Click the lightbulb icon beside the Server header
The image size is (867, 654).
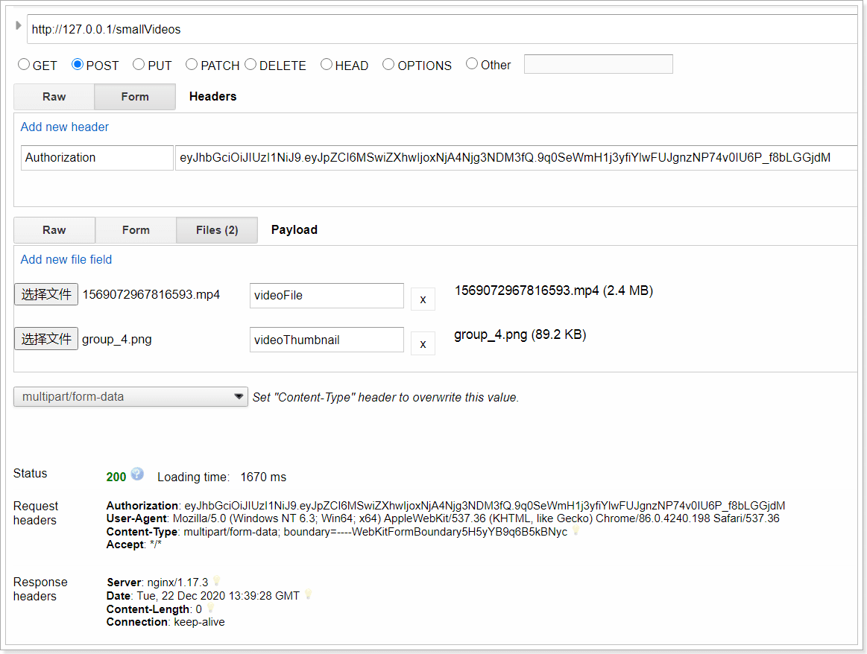[x=216, y=581]
